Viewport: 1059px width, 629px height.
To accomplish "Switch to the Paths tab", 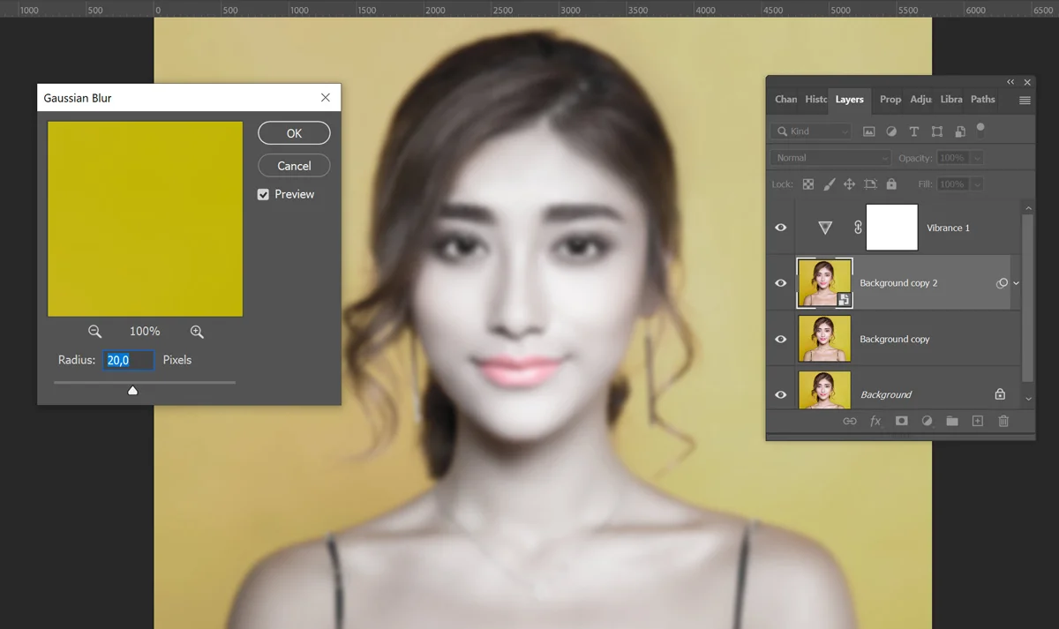I will 983,100.
